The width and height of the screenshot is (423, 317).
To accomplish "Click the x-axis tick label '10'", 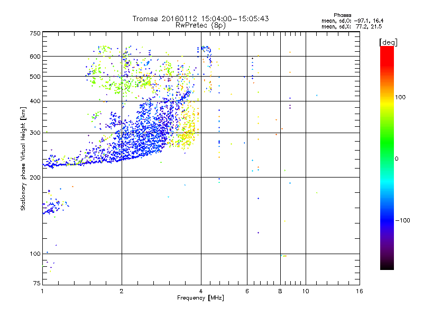I will [x=306, y=291].
